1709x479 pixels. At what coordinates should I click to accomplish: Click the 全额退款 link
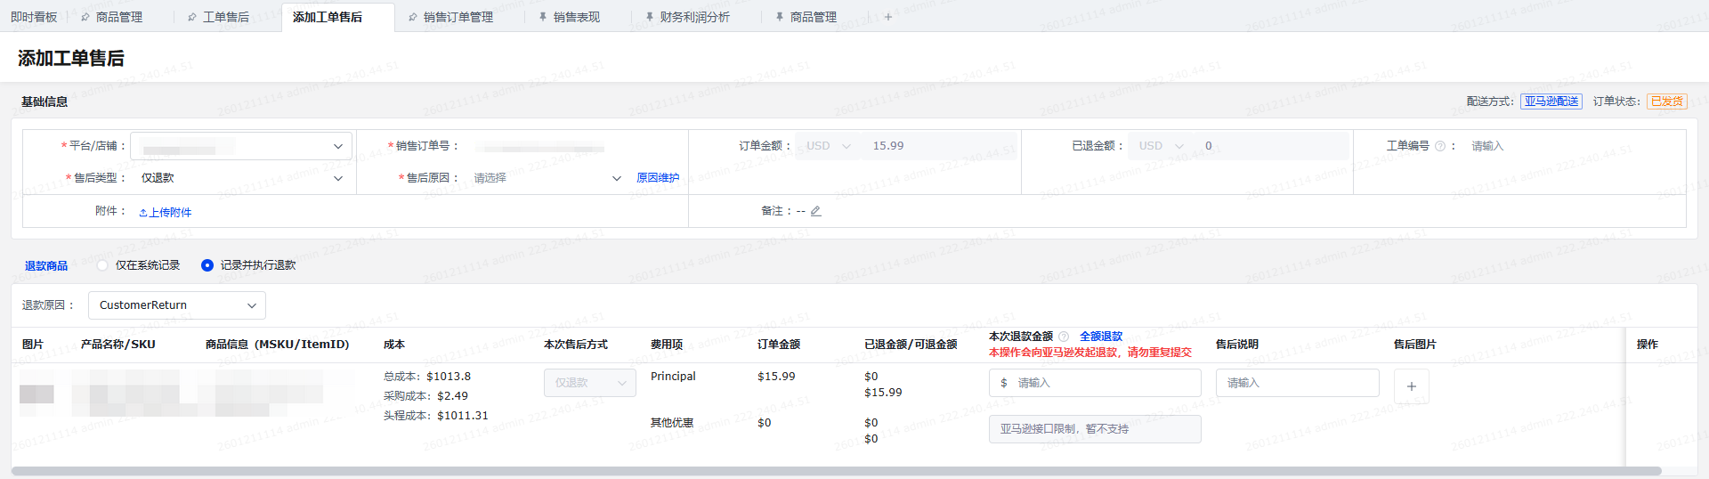click(x=1101, y=337)
